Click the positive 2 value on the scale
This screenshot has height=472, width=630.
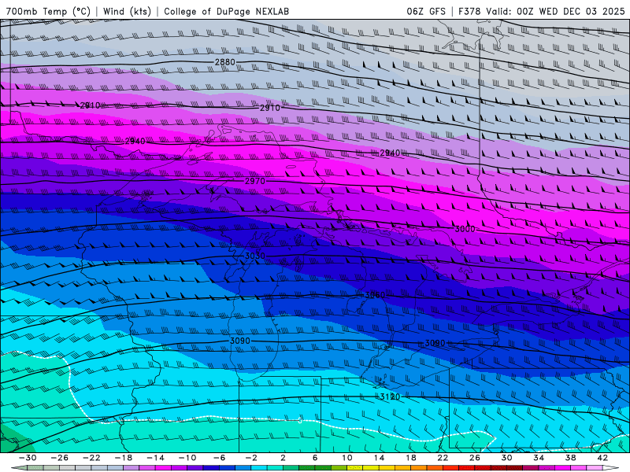(x=283, y=458)
